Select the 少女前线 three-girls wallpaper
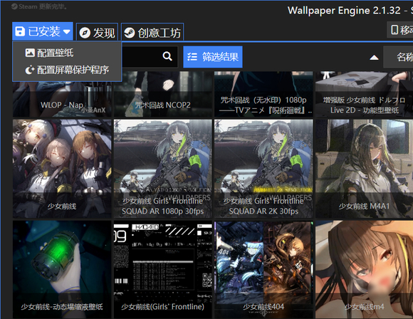This screenshot has width=413, height=319. [62, 169]
